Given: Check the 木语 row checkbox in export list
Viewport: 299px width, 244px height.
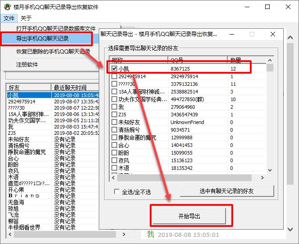Looking at the screenshot, I should tap(114, 168).
